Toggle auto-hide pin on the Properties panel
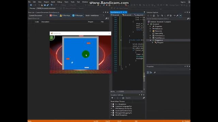The height and width of the screenshot is (122, 218). click(187, 66)
